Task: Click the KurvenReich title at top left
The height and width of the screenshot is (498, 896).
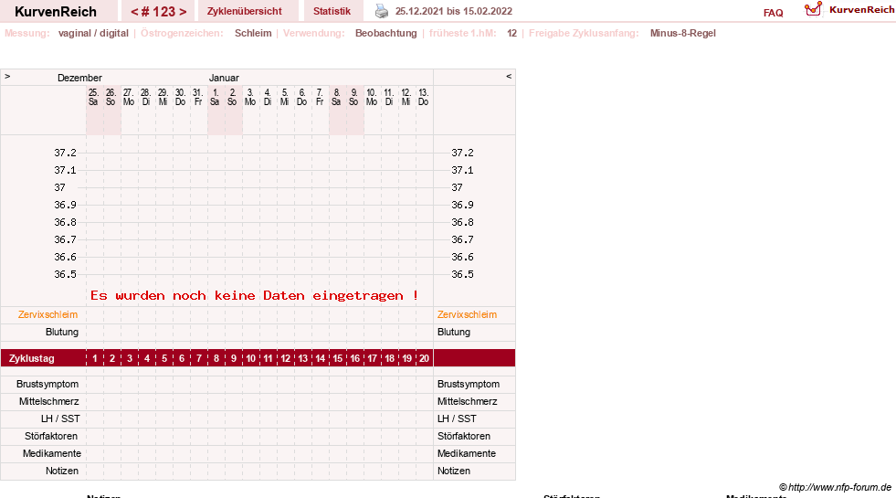Action: tap(56, 12)
